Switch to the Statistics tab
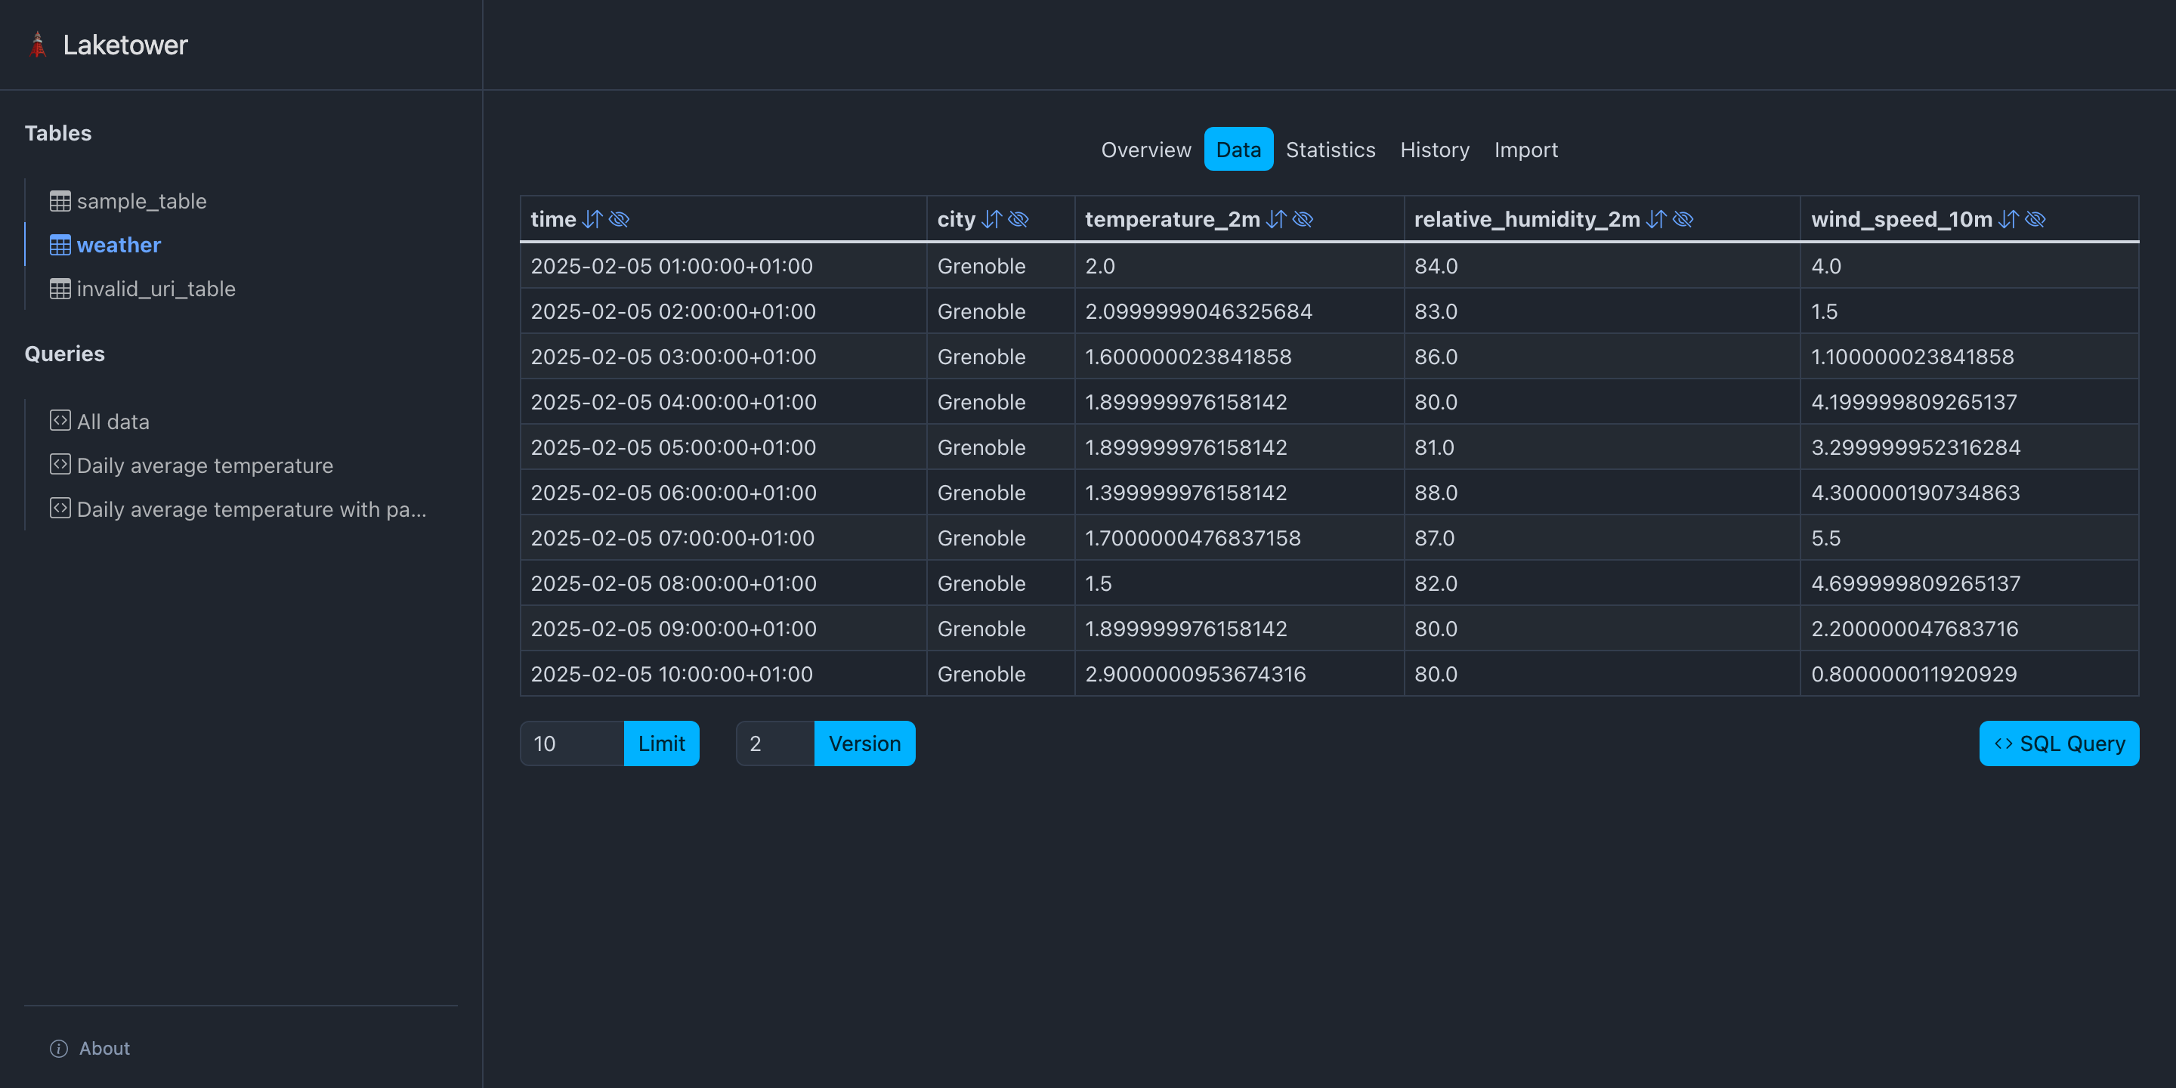This screenshot has height=1088, width=2176. (x=1331, y=150)
